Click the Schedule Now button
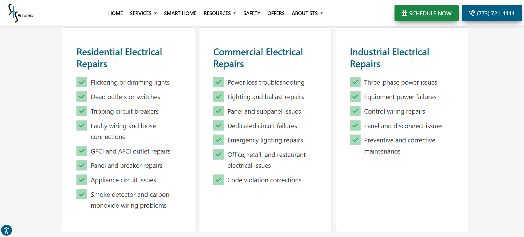524x237 pixels. [426, 13]
